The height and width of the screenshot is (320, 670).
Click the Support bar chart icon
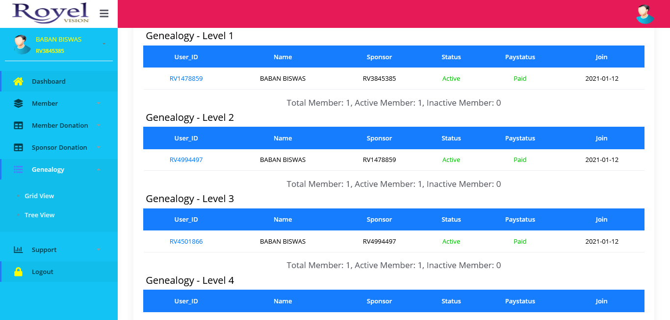pos(18,250)
